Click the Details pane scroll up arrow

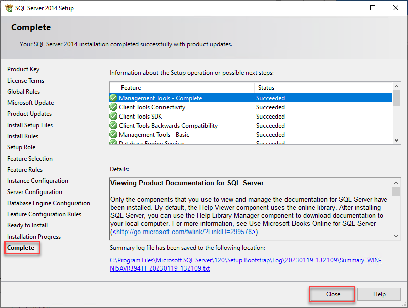click(396, 183)
